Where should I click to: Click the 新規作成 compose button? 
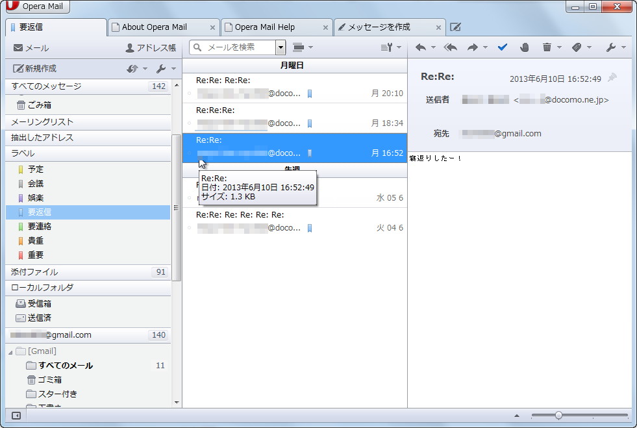34,69
